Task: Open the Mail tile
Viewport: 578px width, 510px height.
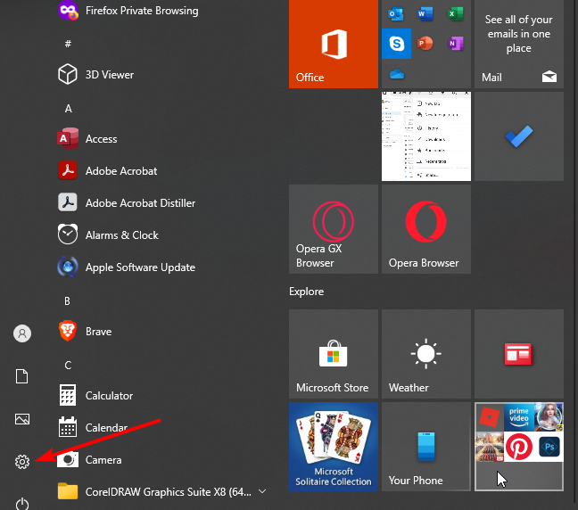Action: click(x=518, y=44)
